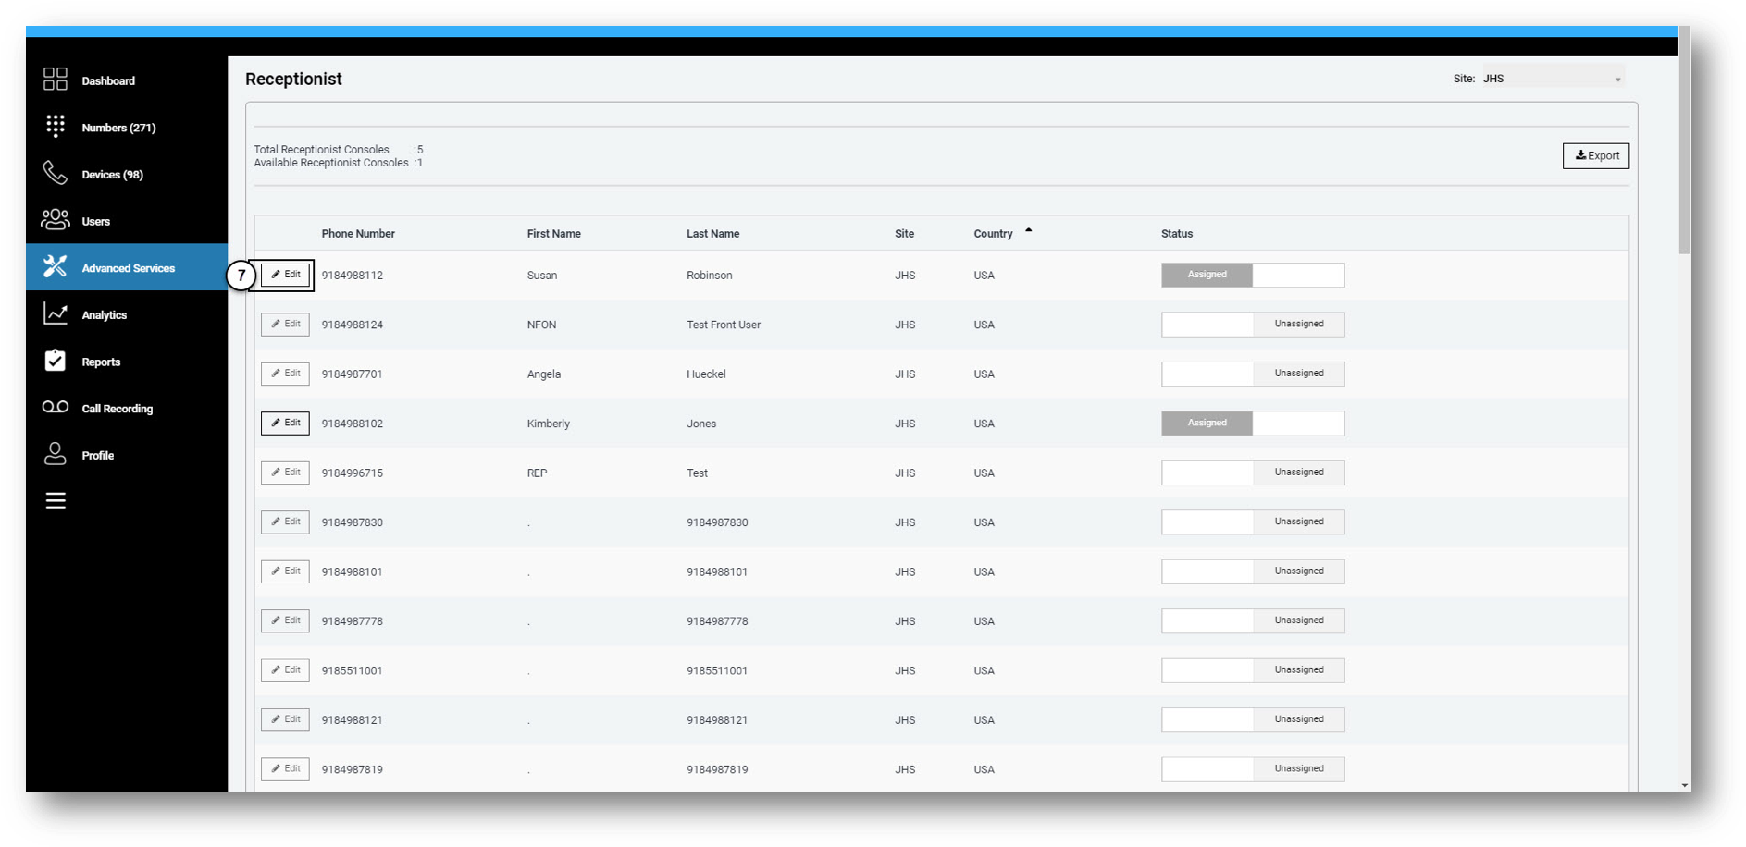Select the Reports clipboard icon
Viewport: 1746px width, 847px height.
55,361
